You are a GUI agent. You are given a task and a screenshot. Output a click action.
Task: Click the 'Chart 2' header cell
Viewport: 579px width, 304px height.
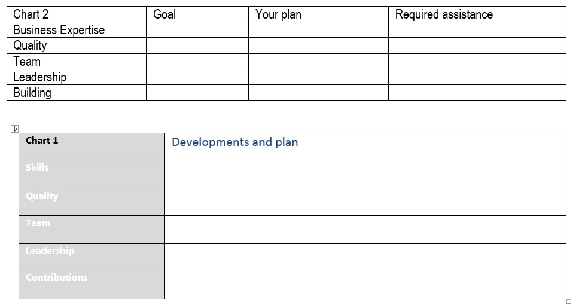coord(31,14)
